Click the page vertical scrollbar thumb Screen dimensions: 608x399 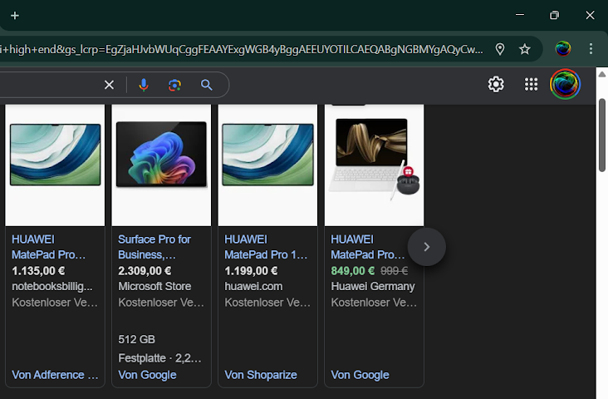pos(602,135)
